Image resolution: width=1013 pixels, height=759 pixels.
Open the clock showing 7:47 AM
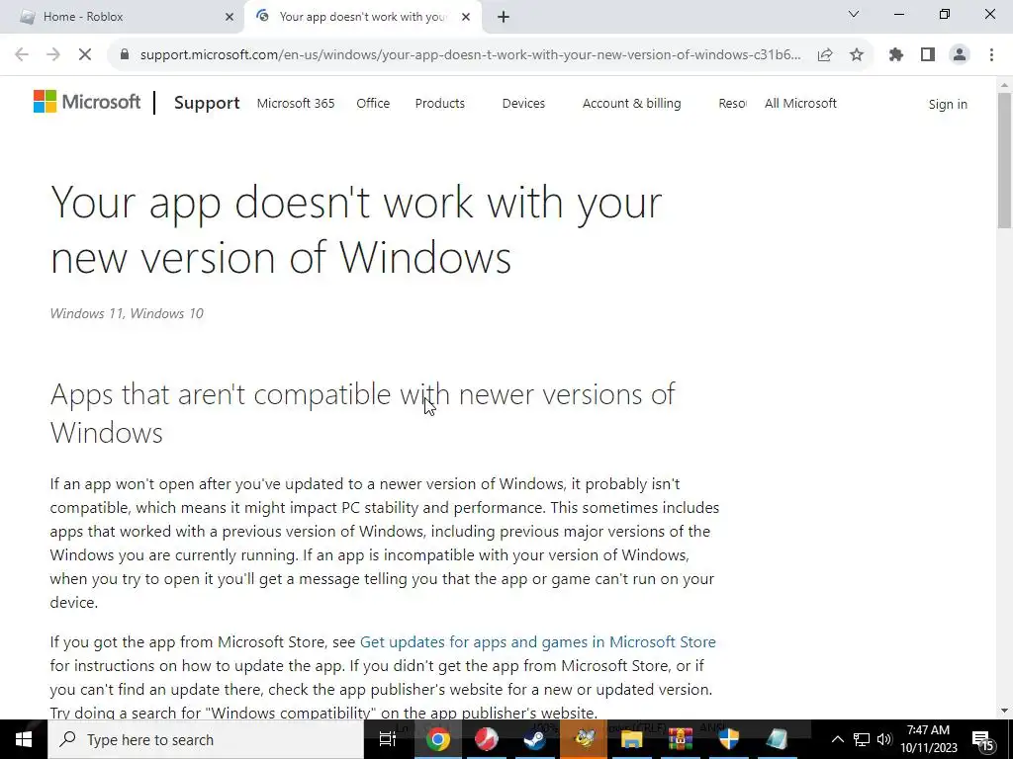click(x=928, y=739)
